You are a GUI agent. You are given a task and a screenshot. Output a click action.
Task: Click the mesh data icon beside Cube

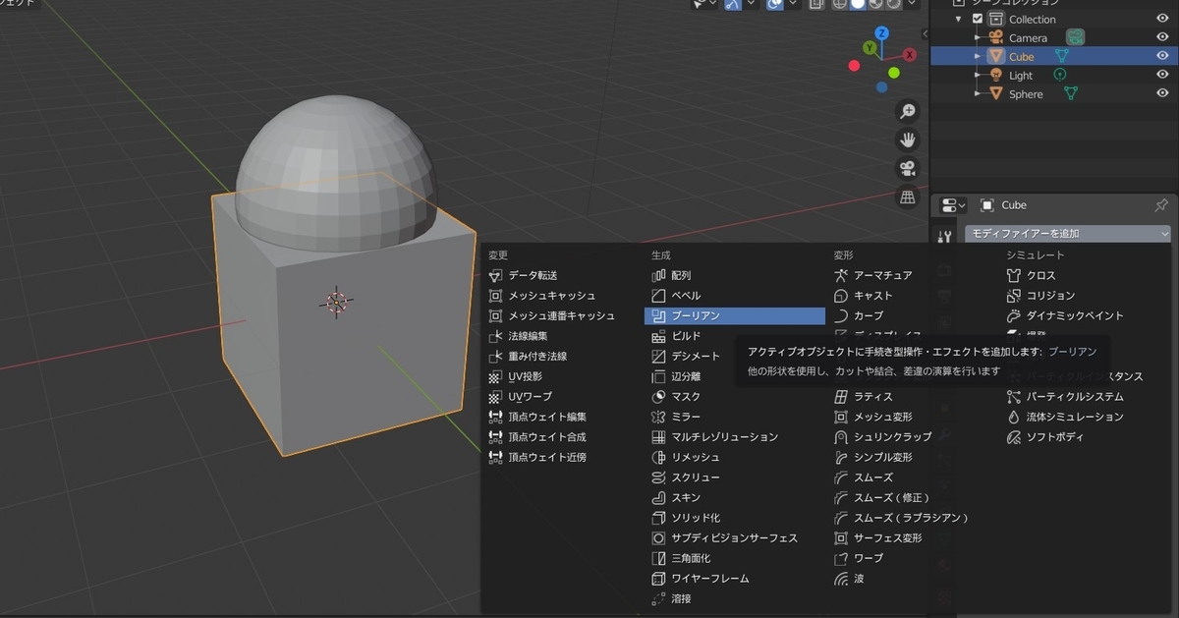tap(1061, 56)
